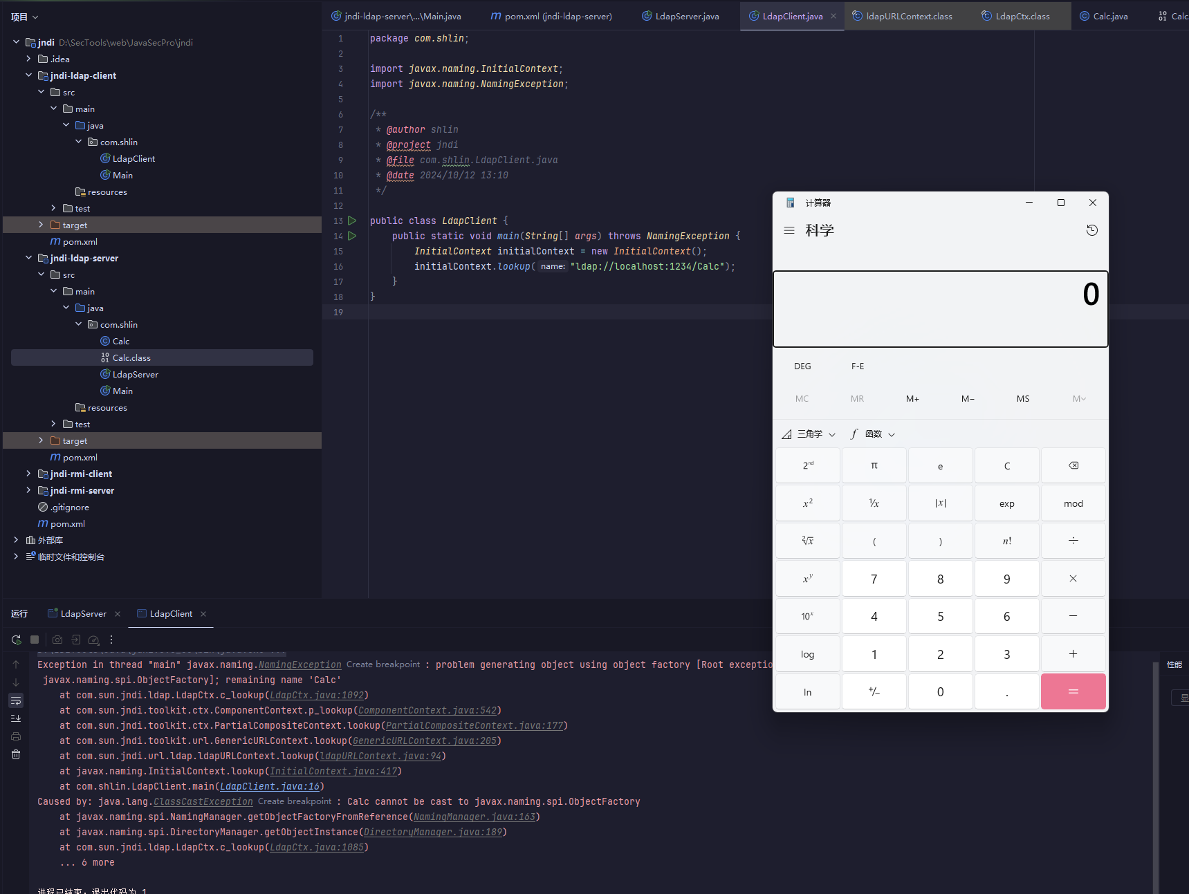Toggle DEG angle unit in calculator
This screenshot has width=1189, height=894.
pos(802,366)
